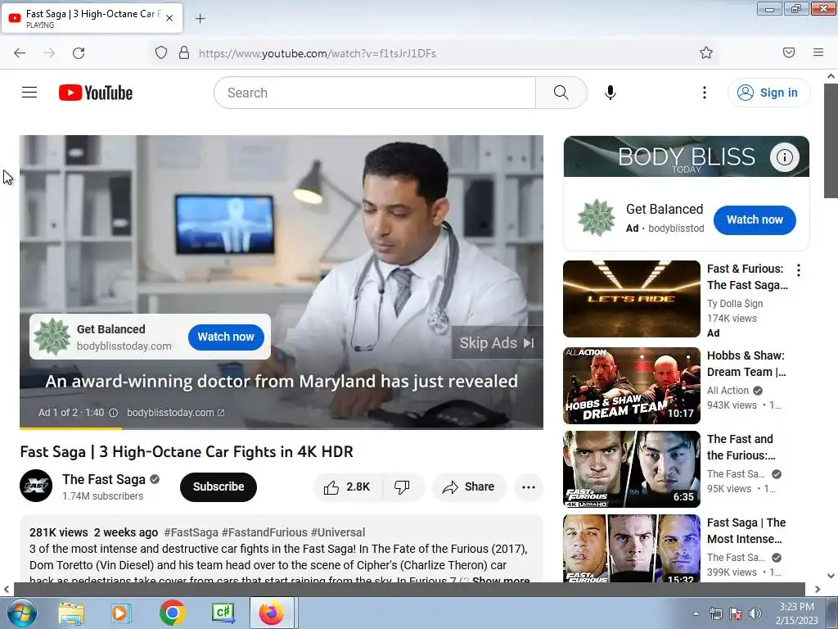Open more actions ellipsis below video
838x629 pixels.
click(x=529, y=486)
